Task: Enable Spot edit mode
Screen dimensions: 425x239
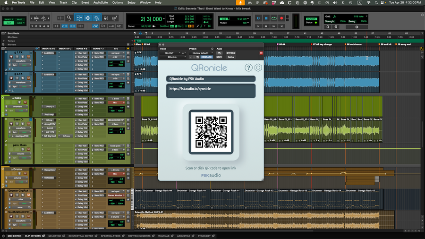Action: (19, 19)
